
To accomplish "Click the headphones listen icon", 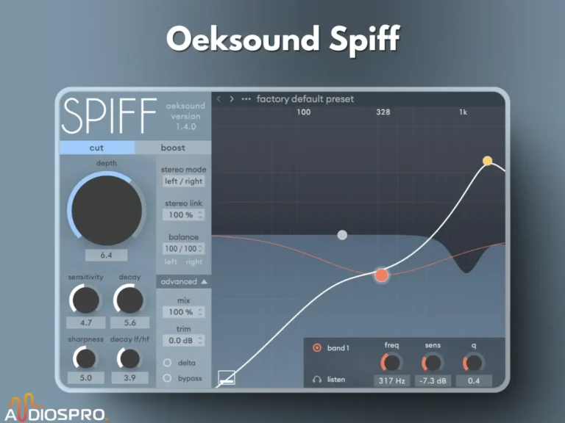I will 317,380.
